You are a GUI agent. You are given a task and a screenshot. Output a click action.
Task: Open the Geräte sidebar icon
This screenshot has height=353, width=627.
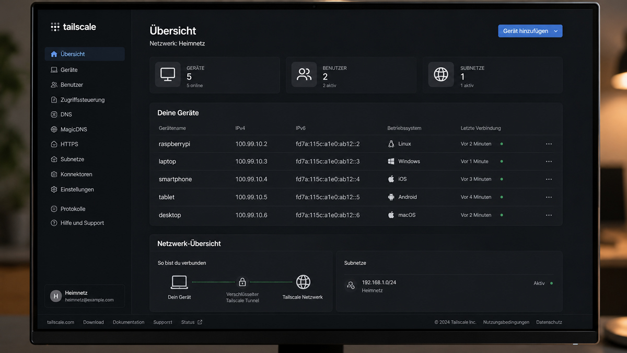54,70
